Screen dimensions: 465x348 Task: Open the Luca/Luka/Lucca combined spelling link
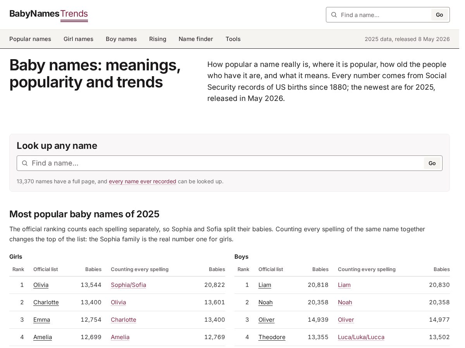(361, 337)
